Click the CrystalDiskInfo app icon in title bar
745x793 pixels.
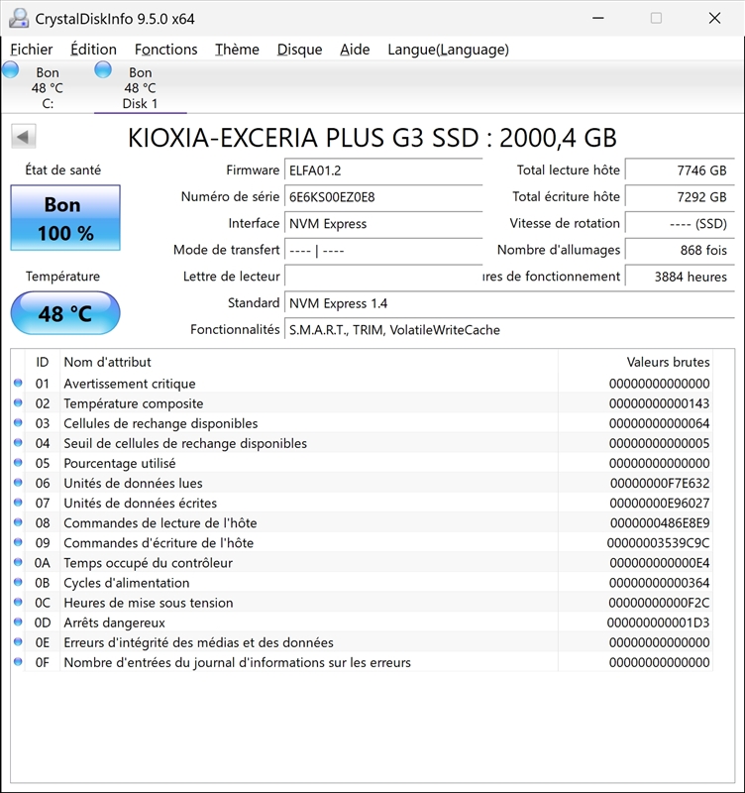[x=19, y=19]
